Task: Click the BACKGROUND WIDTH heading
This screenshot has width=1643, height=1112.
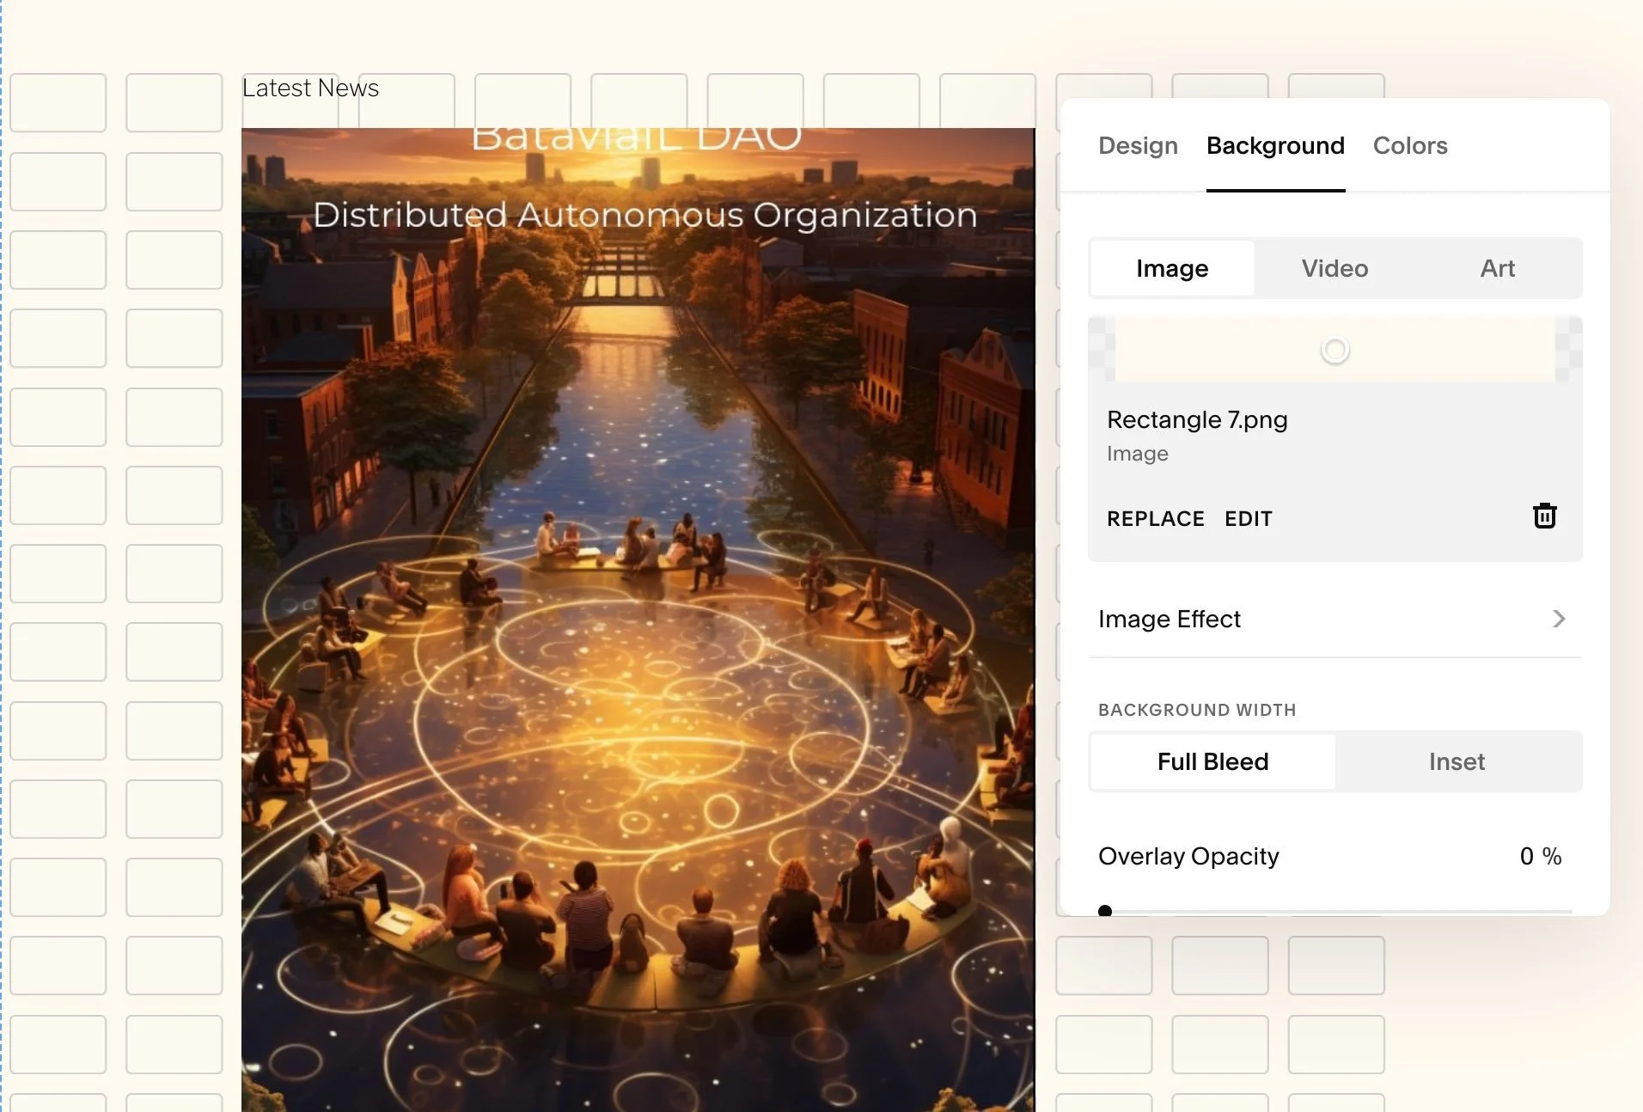Action: pyautogui.click(x=1197, y=710)
